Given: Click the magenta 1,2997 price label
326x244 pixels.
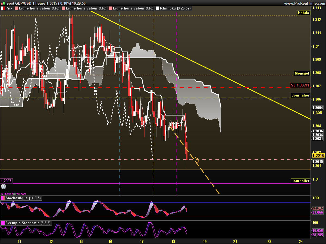Looking at the screenshot, I should click(6, 181).
